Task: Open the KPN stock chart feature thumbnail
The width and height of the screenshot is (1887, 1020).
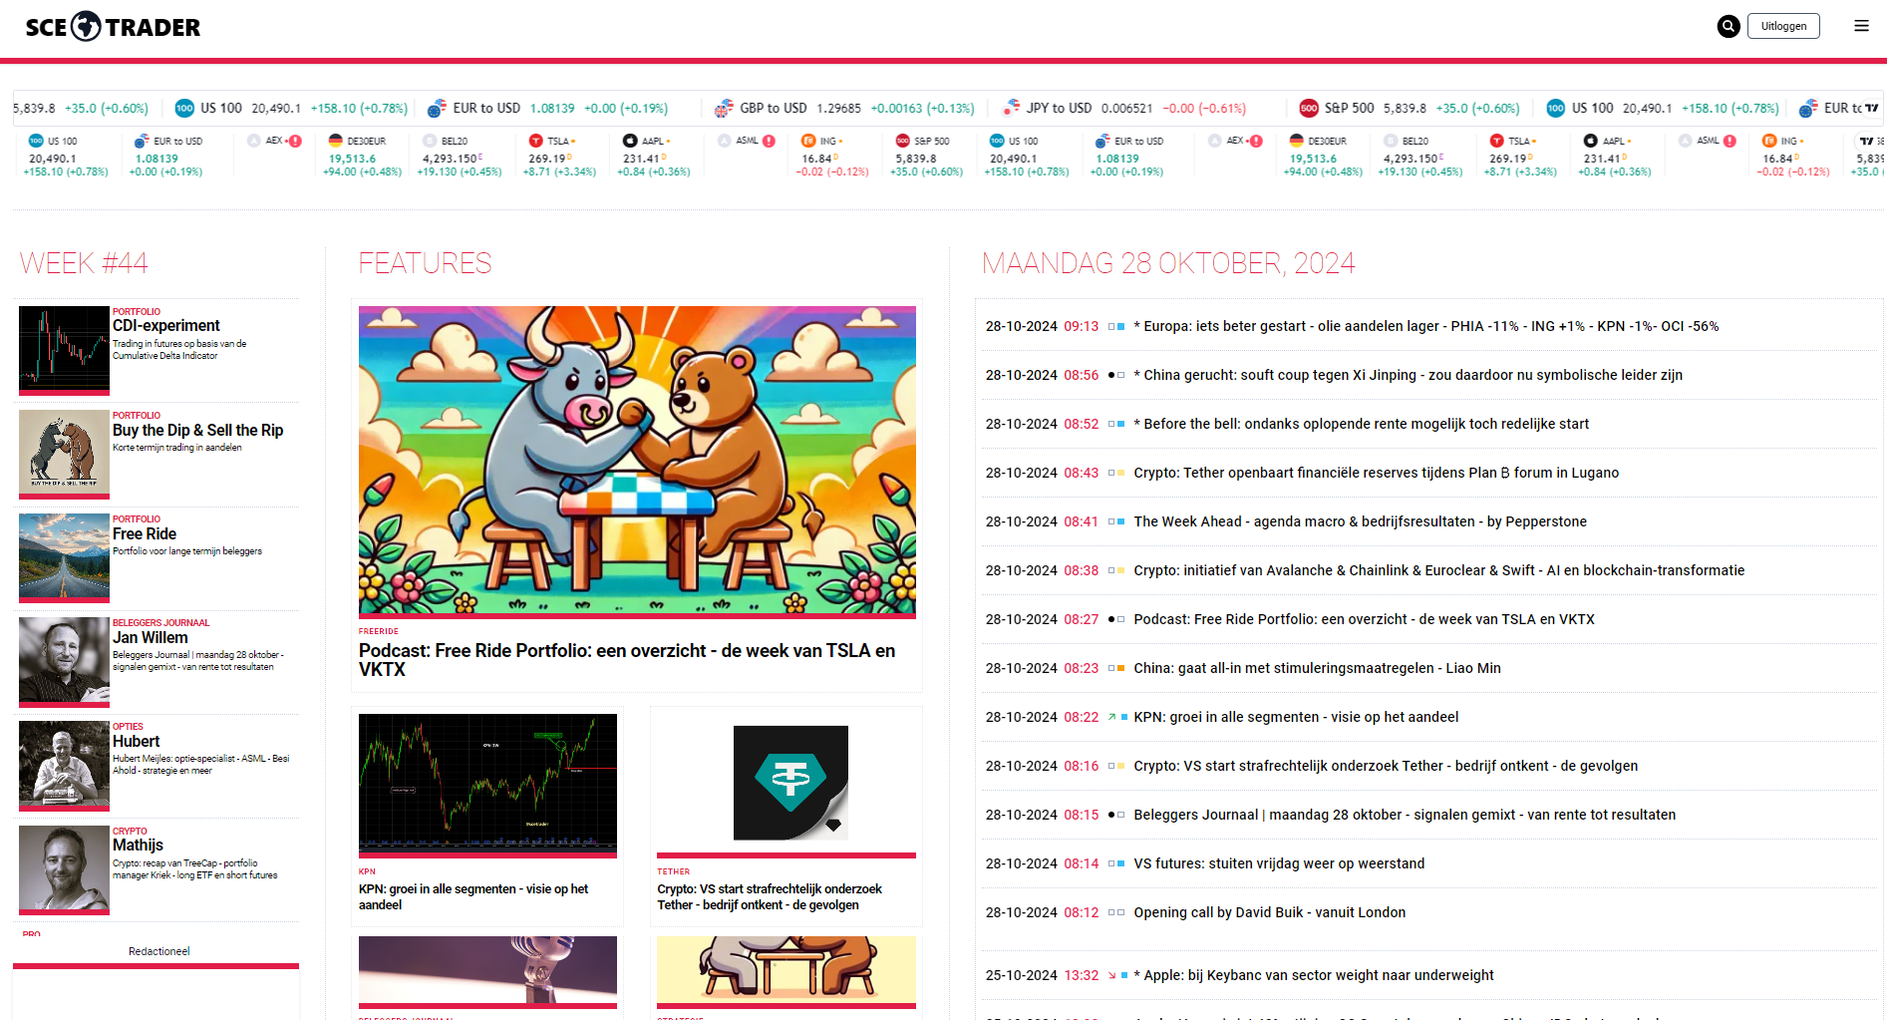Action: pos(487,784)
